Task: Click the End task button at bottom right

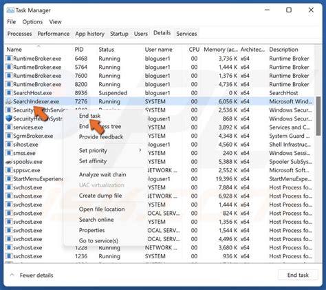Action: [x=298, y=275]
